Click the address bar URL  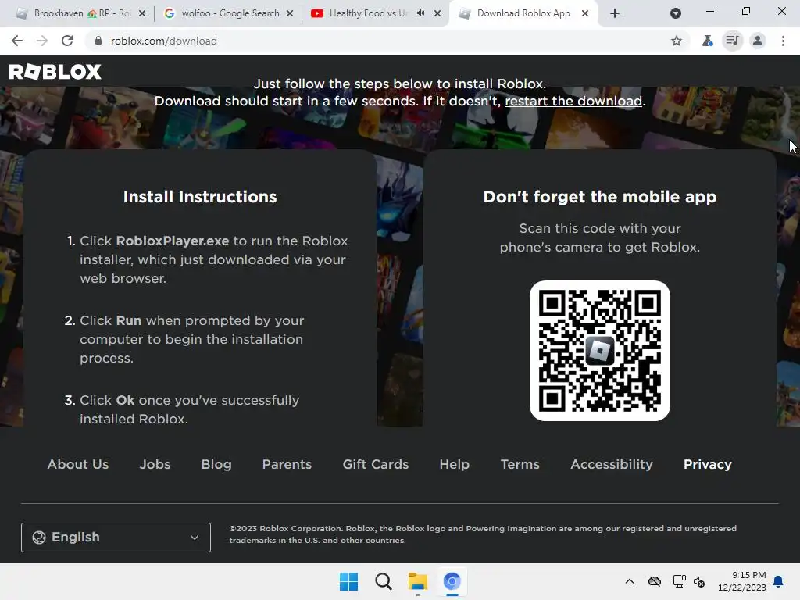164,41
